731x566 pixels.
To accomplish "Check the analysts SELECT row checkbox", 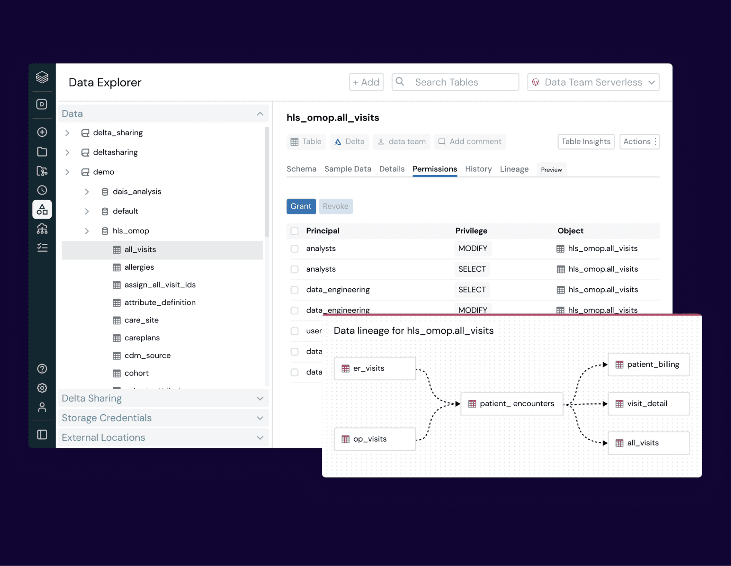I will coord(294,269).
